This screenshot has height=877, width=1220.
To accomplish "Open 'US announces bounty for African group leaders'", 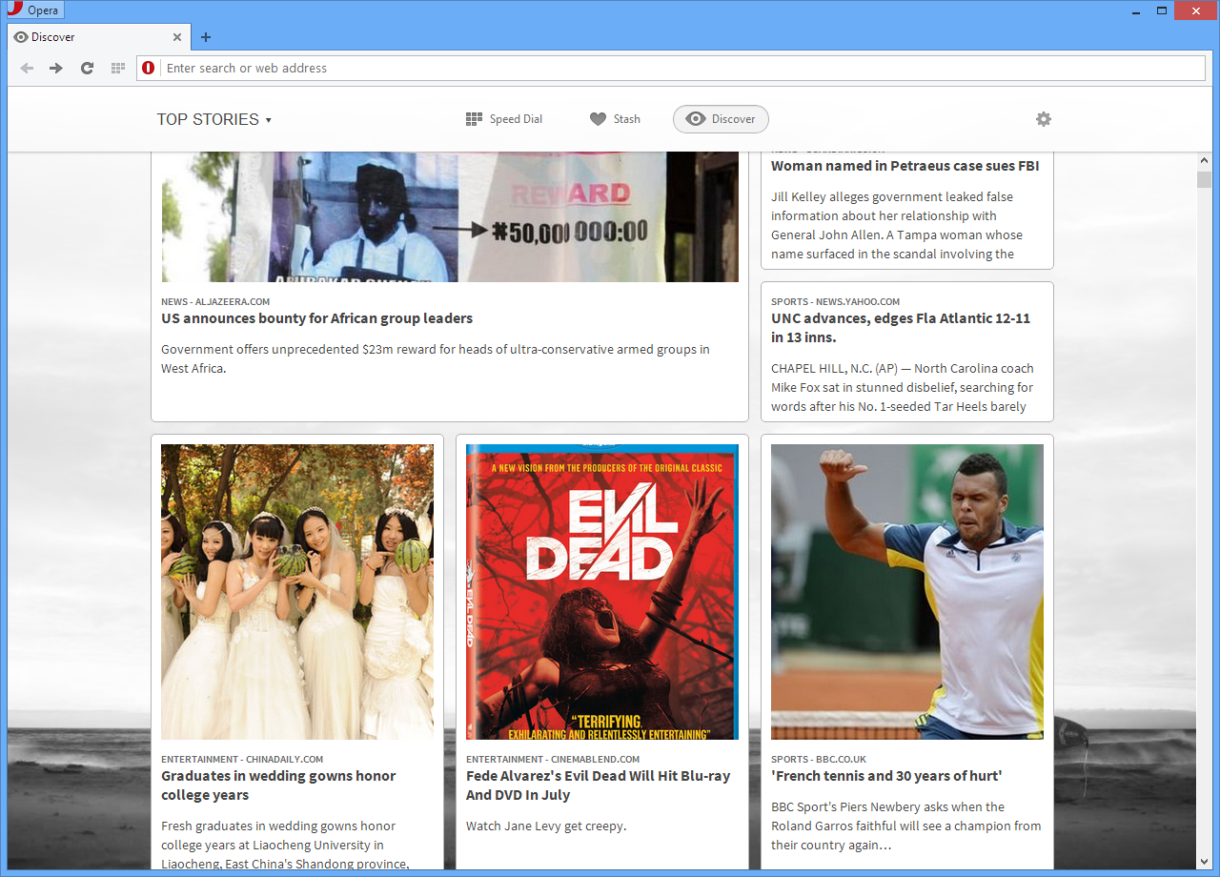I will [317, 318].
